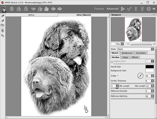Click the black Pencil Color swatch

[x=150, y=67]
